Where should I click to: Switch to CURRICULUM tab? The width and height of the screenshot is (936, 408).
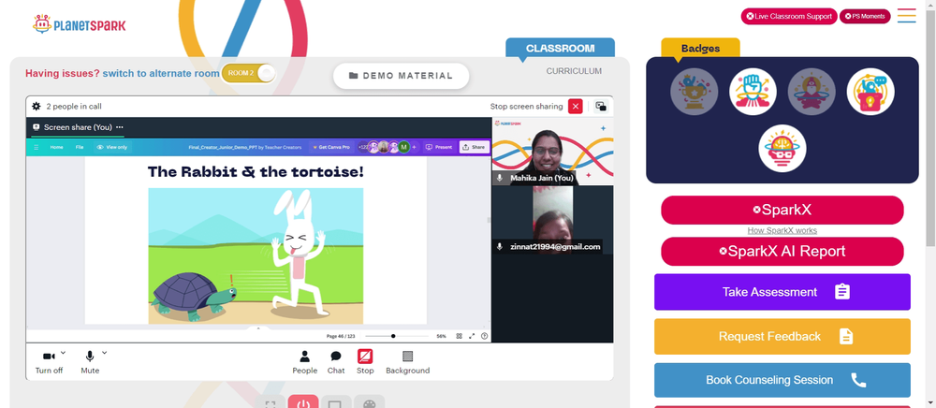pos(574,71)
